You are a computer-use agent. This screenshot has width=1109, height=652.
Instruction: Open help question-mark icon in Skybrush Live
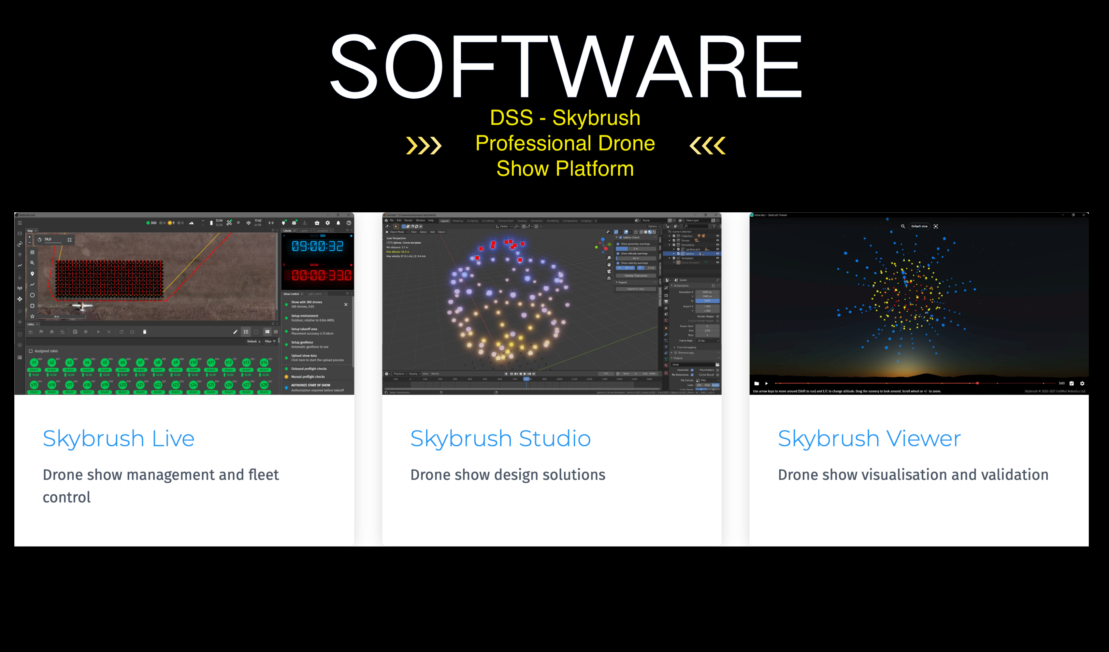click(x=349, y=223)
